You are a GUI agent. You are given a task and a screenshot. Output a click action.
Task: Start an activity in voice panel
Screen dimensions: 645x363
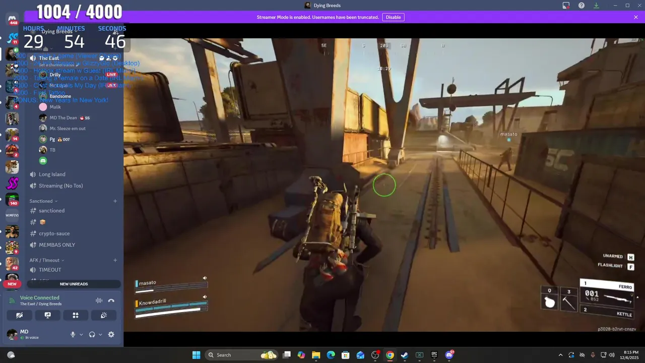coord(76,315)
